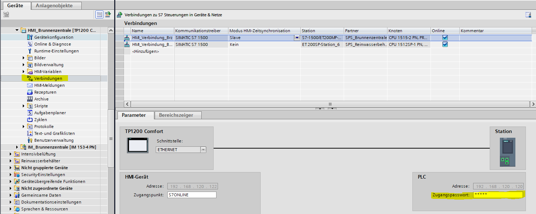536x214 pixels.
Task: Uncheck Online for the HMI_Verbindung_Brz row
Action: pos(445,38)
